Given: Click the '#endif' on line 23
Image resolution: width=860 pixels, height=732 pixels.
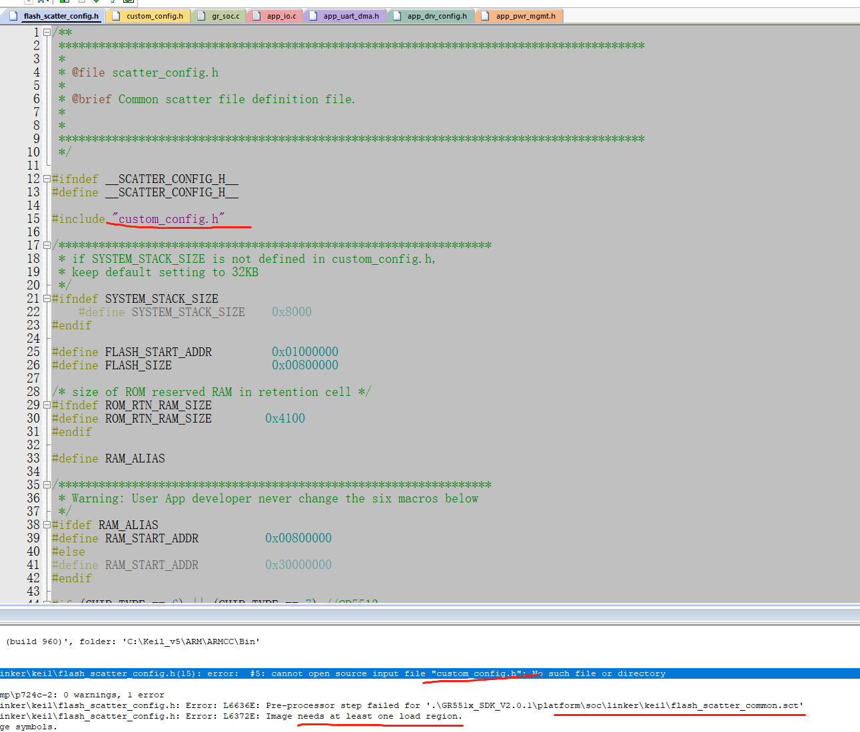Looking at the screenshot, I should pyautogui.click(x=72, y=325).
